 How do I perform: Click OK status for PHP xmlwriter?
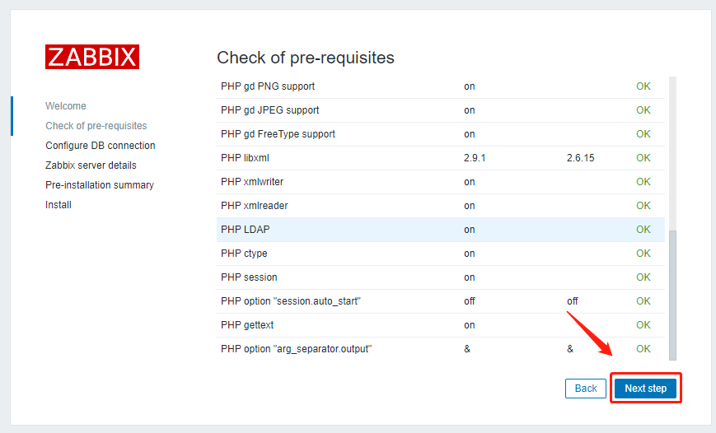(x=643, y=182)
